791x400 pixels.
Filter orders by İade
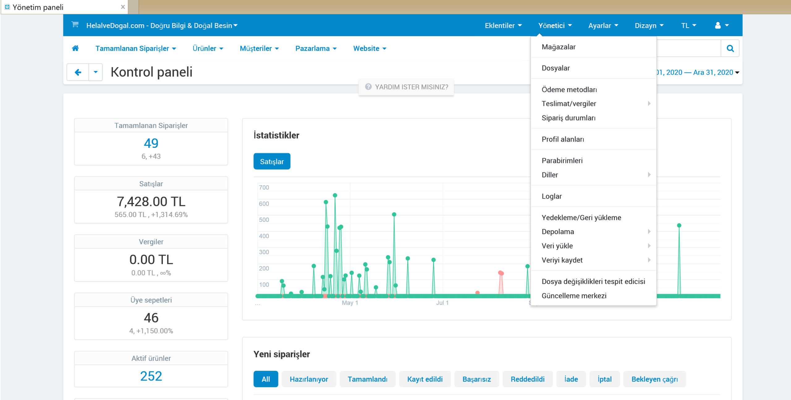[571, 379]
